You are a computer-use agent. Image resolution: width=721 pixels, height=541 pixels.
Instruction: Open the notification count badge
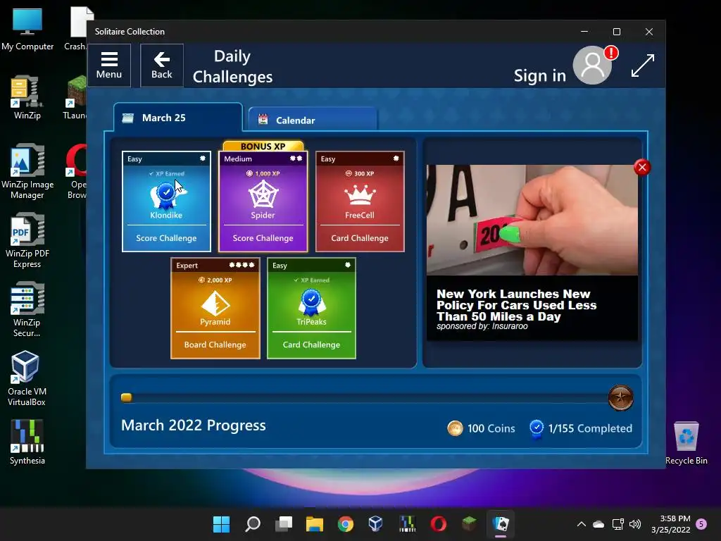(701, 523)
